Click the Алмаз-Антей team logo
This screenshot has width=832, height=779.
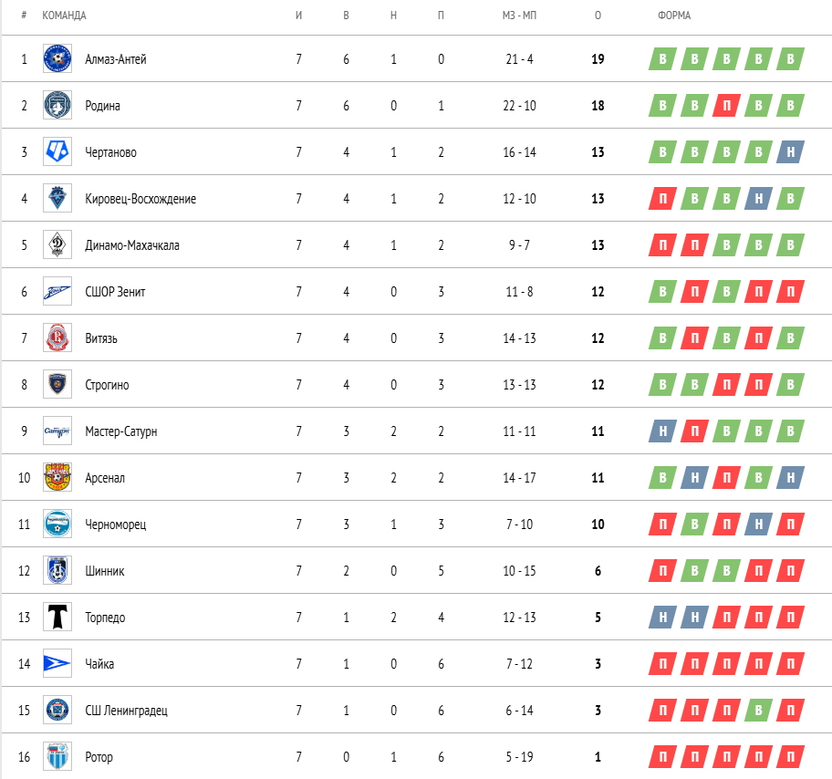(57, 58)
